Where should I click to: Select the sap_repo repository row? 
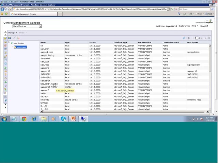[x=124, y=65]
